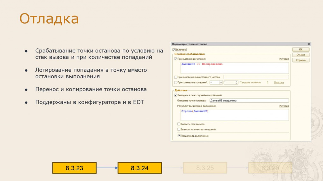The width and height of the screenshot is (323, 181).
Task: Enable Вывести количество попаданий checkbox
Action: pyautogui.click(x=179, y=129)
